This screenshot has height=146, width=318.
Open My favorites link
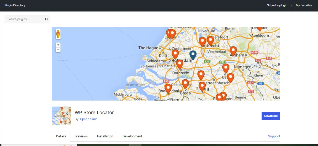(304, 5)
